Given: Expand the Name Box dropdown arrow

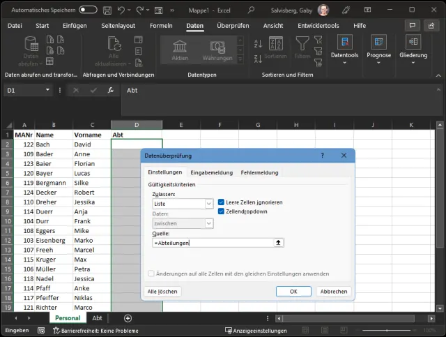Looking at the screenshot, I should click(x=48, y=90).
